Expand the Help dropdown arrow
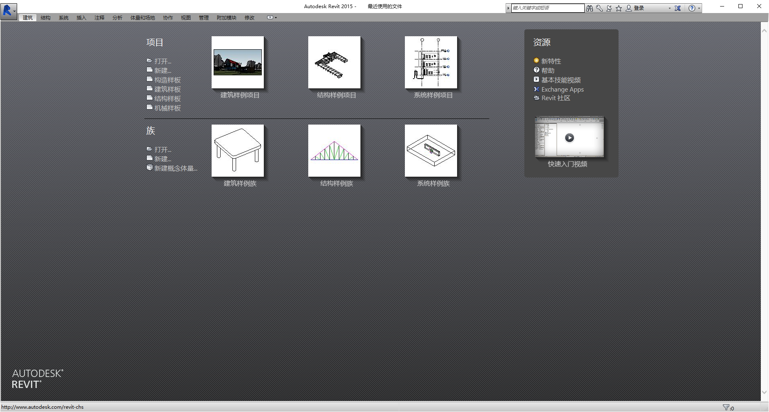Screen dimensions: 769x412 [699, 8]
